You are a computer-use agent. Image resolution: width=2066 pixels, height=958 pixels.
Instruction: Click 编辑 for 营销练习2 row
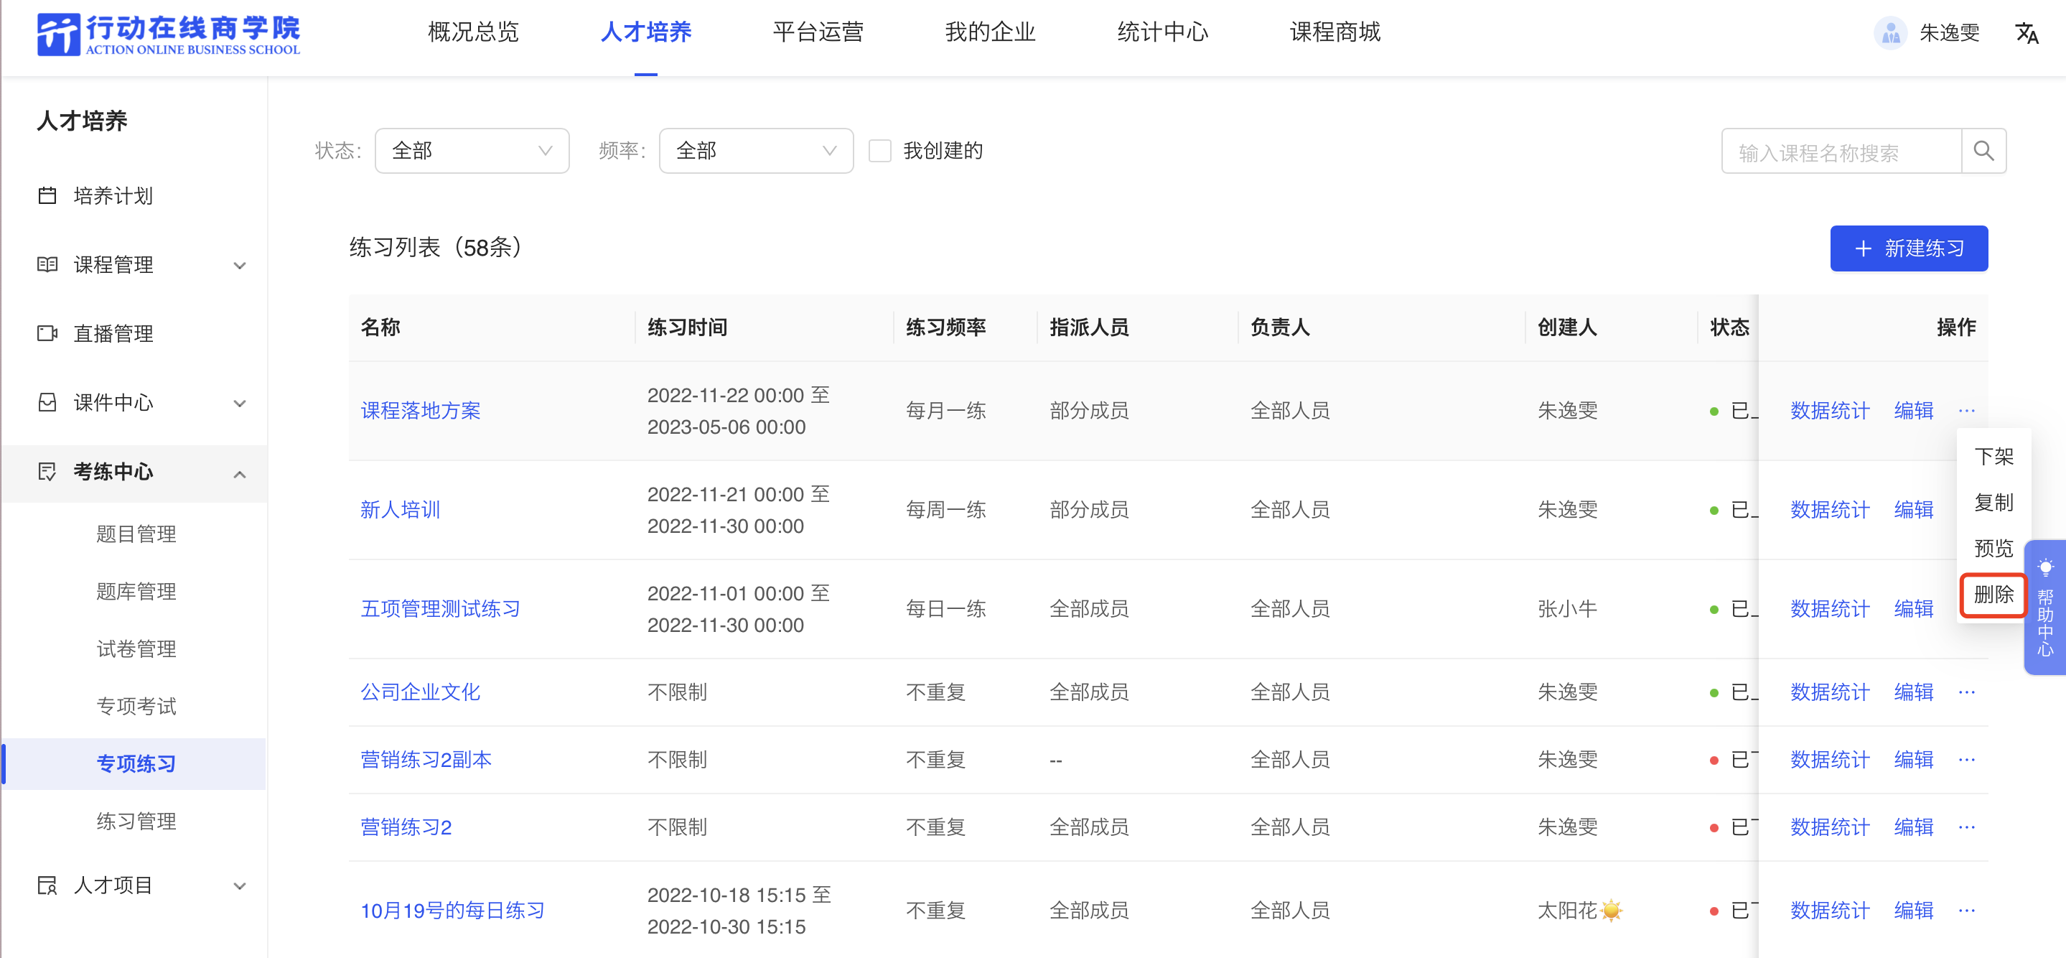coord(1914,827)
